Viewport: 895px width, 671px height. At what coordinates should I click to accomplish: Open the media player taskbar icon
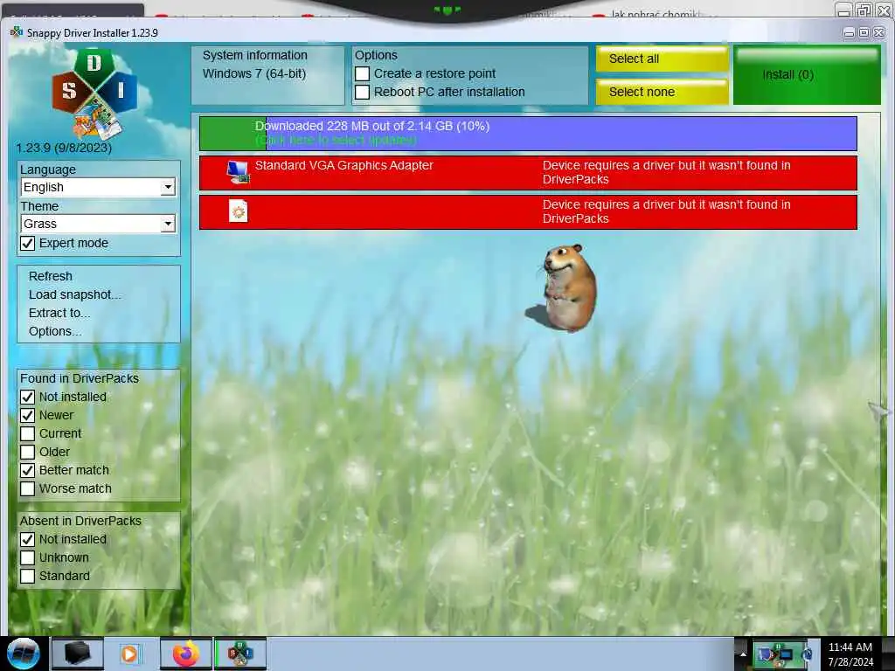[x=129, y=654]
